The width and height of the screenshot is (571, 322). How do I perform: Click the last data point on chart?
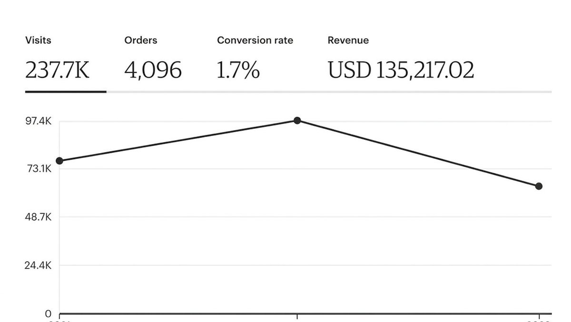click(539, 186)
